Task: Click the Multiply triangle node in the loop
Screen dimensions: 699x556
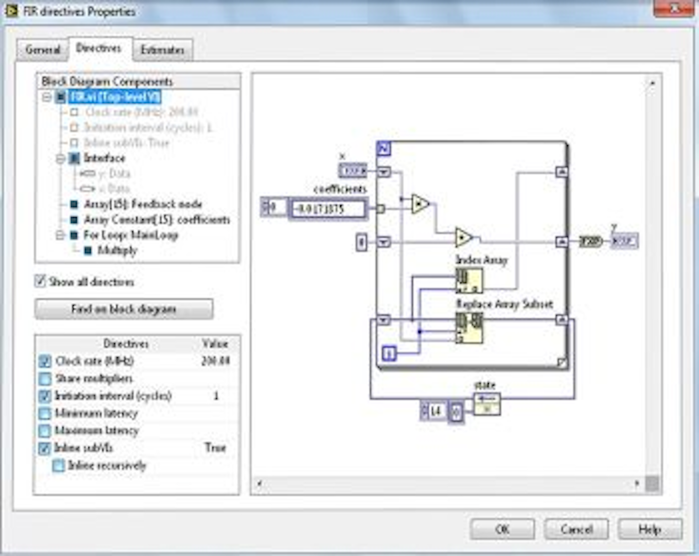Action: 420,204
